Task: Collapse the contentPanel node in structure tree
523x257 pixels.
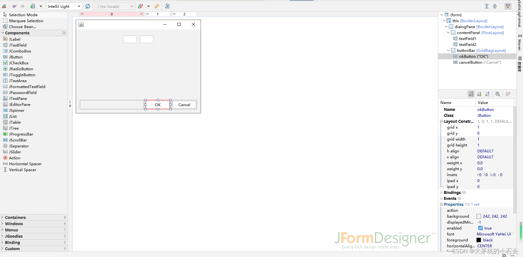Action: (448, 32)
